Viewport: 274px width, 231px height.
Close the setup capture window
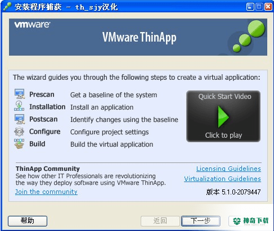[268, 7]
